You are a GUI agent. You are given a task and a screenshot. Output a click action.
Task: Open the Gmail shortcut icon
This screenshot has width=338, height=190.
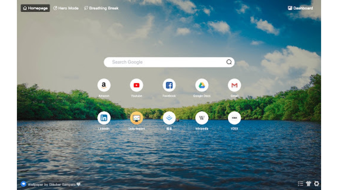coord(234,85)
